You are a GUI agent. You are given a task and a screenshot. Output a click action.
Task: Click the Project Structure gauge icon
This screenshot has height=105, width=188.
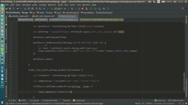[104, 9]
